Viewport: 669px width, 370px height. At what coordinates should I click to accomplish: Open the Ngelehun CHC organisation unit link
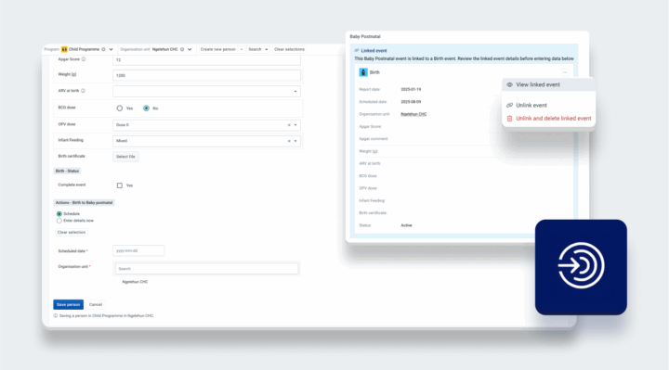413,114
